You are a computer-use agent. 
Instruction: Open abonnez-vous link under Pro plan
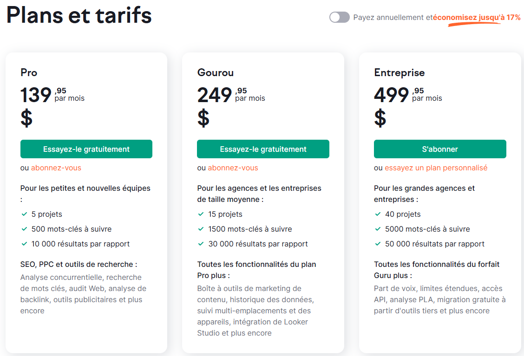(x=56, y=168)
